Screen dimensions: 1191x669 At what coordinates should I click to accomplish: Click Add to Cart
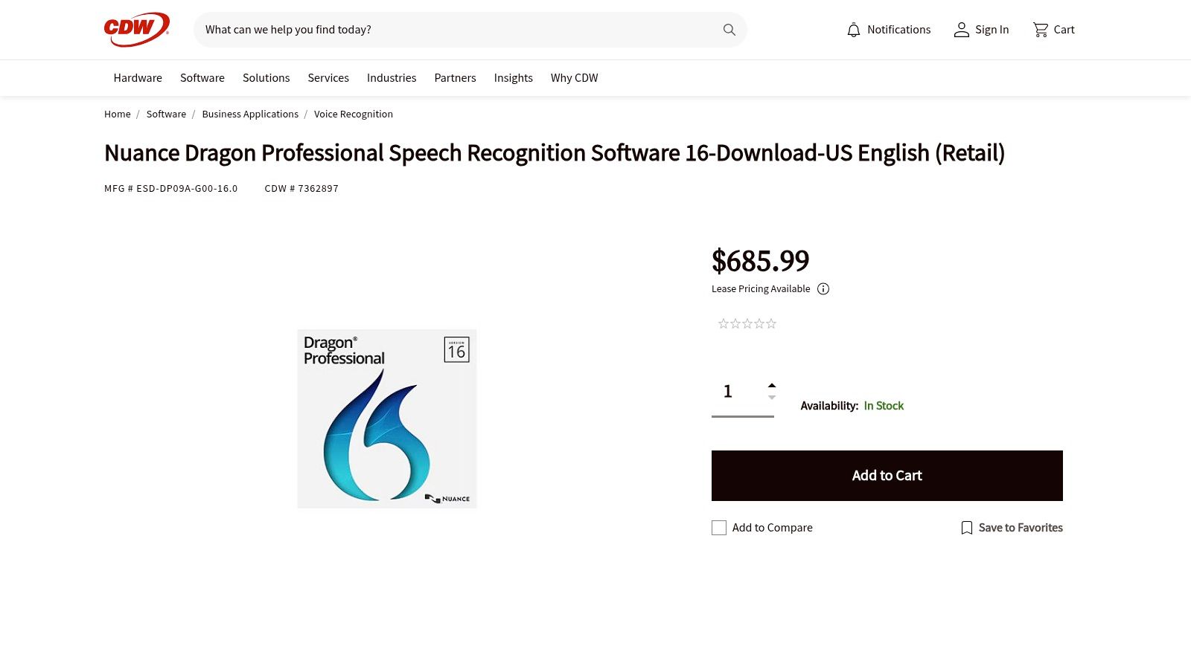[x=887, y=475]
